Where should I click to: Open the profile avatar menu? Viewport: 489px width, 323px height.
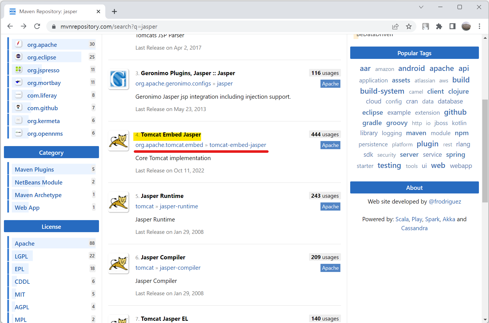click(x=466, y=26)
